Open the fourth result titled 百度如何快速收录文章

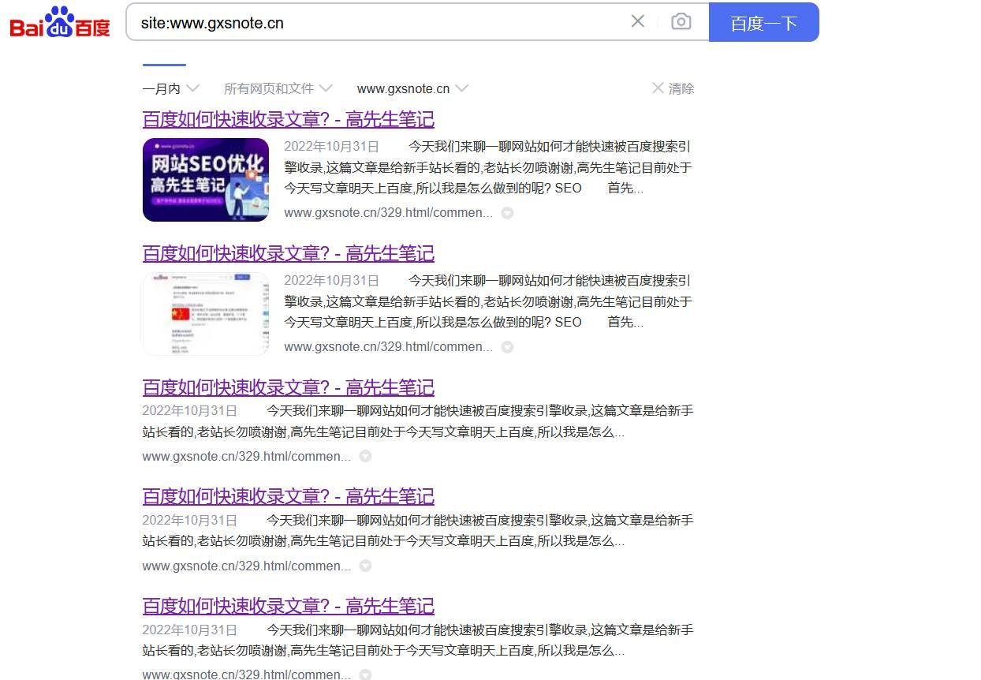288,496
